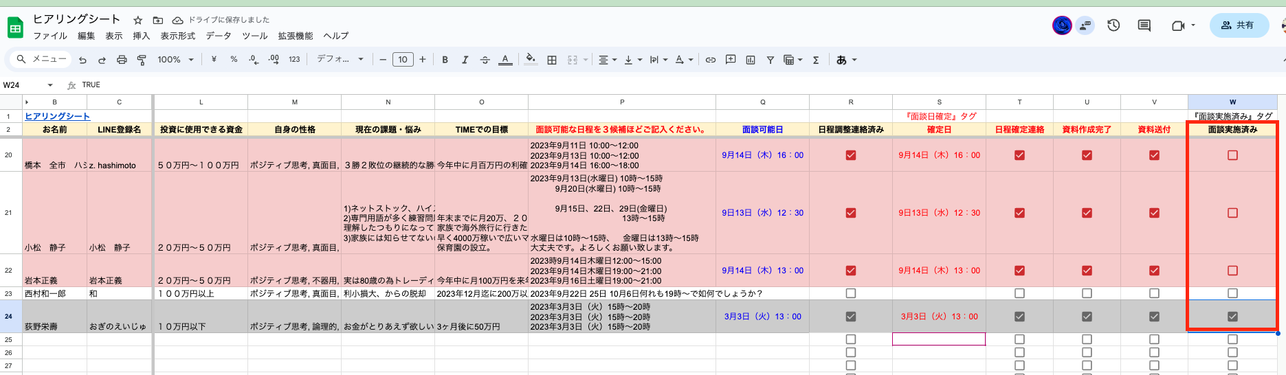Create a filter
The image size is (1286, 375).
click(x=771, y=60)
